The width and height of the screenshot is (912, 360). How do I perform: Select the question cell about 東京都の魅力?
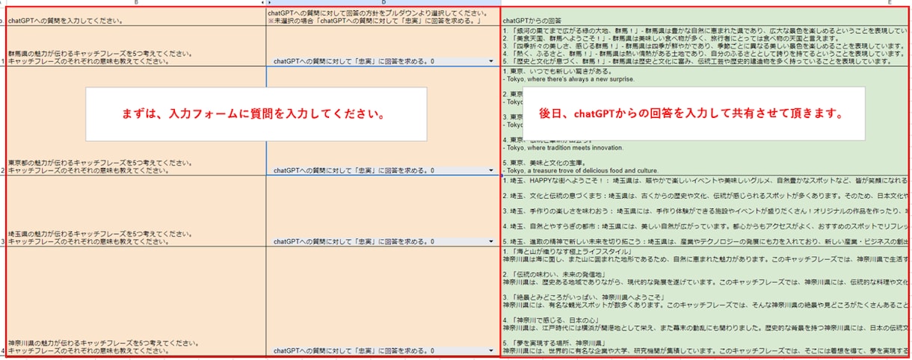(x=135, y=120)
